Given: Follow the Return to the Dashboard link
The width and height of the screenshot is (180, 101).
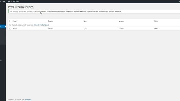Looking at the screenshot, I should 41,25.
